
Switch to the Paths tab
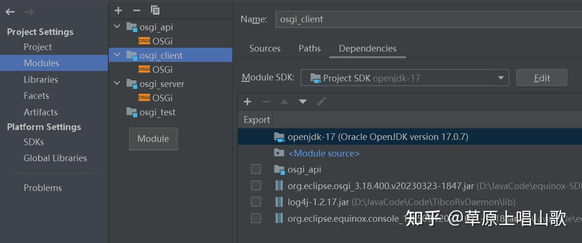[309, 49]
